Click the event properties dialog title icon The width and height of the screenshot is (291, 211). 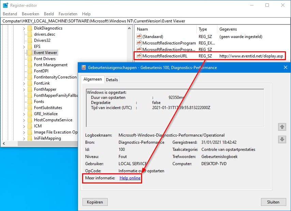tap(84, 67)
